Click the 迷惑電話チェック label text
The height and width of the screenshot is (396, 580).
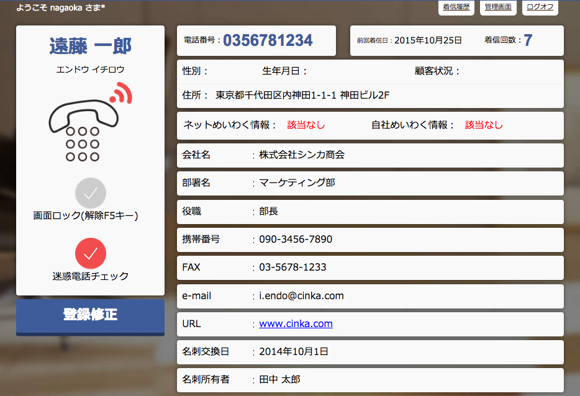[x=91, y=276]
